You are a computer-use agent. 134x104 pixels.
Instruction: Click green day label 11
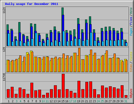(47, 101)
